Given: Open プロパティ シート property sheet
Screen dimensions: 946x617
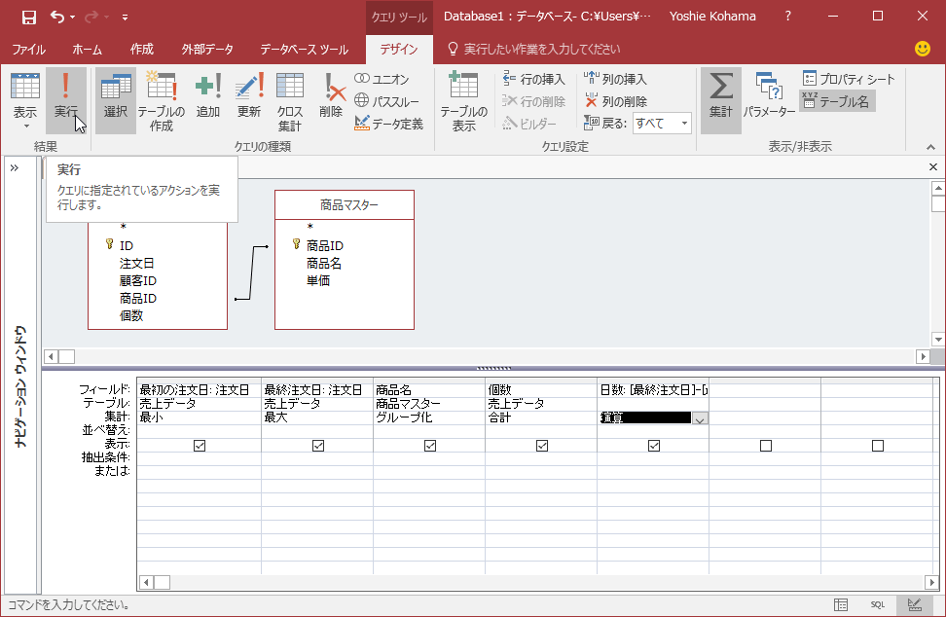Looking at the screenshot, I should click(x=849, y=79).
